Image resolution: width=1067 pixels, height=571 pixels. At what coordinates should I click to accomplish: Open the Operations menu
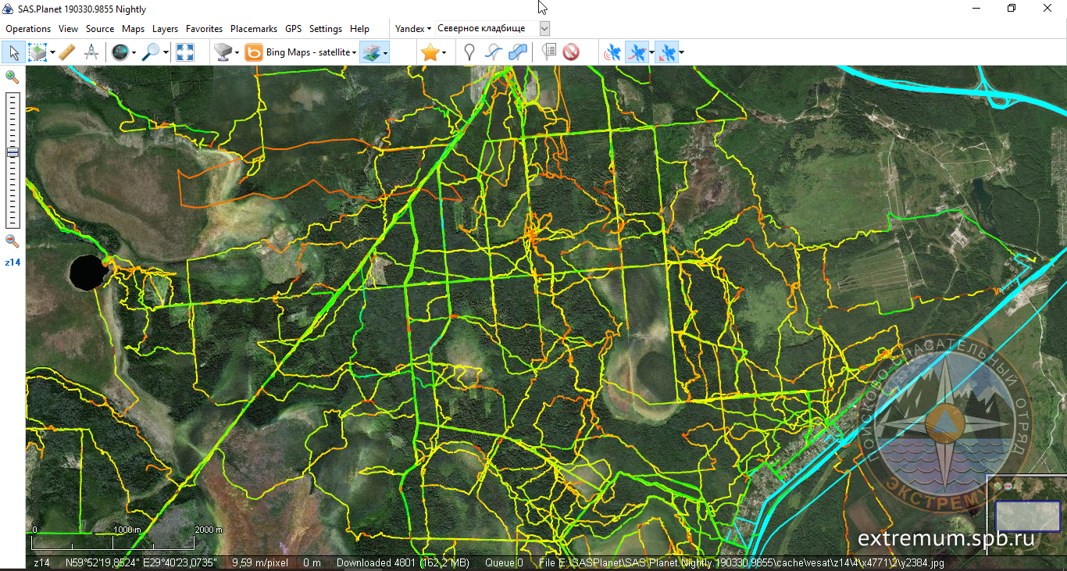[x=28, y=28]
